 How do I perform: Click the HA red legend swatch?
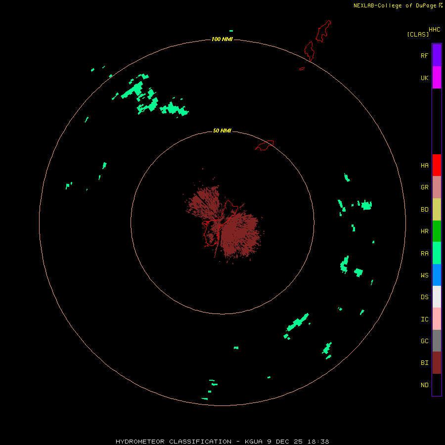click(437, 165)
